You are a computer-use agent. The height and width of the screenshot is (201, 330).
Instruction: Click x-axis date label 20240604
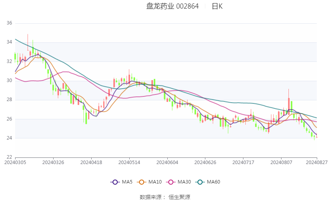(167, 163)
